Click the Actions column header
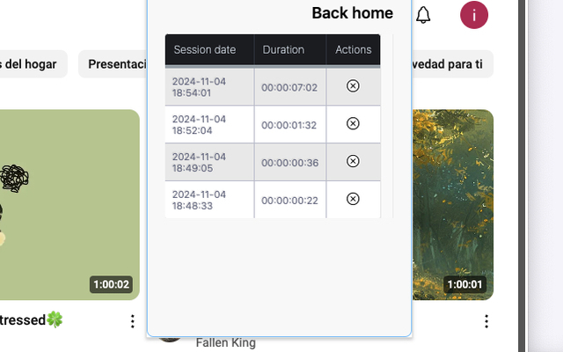Screen dimensions: 563x352 [353, 50]
